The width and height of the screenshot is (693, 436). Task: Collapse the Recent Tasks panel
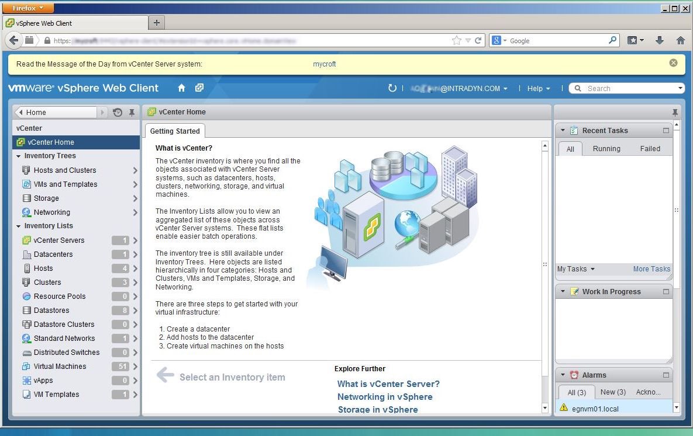(563, 131)
